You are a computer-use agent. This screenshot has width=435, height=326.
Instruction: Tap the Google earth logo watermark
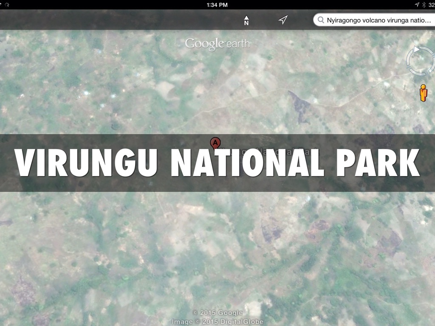[217, 44]
